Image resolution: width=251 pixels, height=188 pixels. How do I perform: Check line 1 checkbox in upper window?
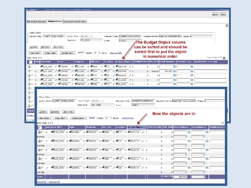coord(32,67)
